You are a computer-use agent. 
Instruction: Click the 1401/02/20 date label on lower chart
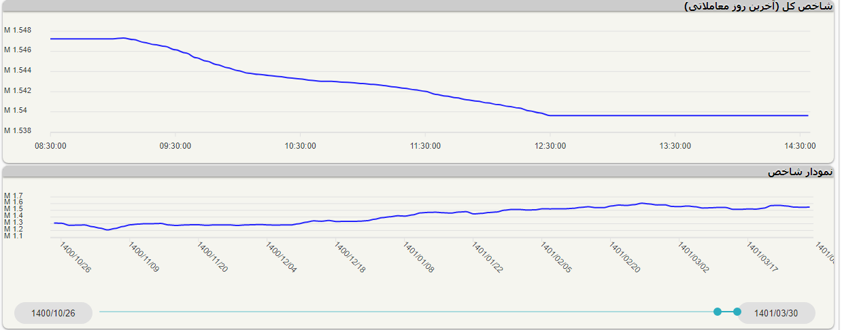[x=624, y=257]
